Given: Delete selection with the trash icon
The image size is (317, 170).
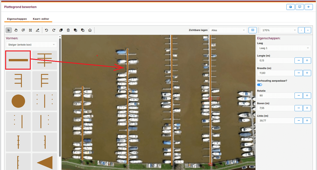Looking at the screenshot, I should point(68,30).
